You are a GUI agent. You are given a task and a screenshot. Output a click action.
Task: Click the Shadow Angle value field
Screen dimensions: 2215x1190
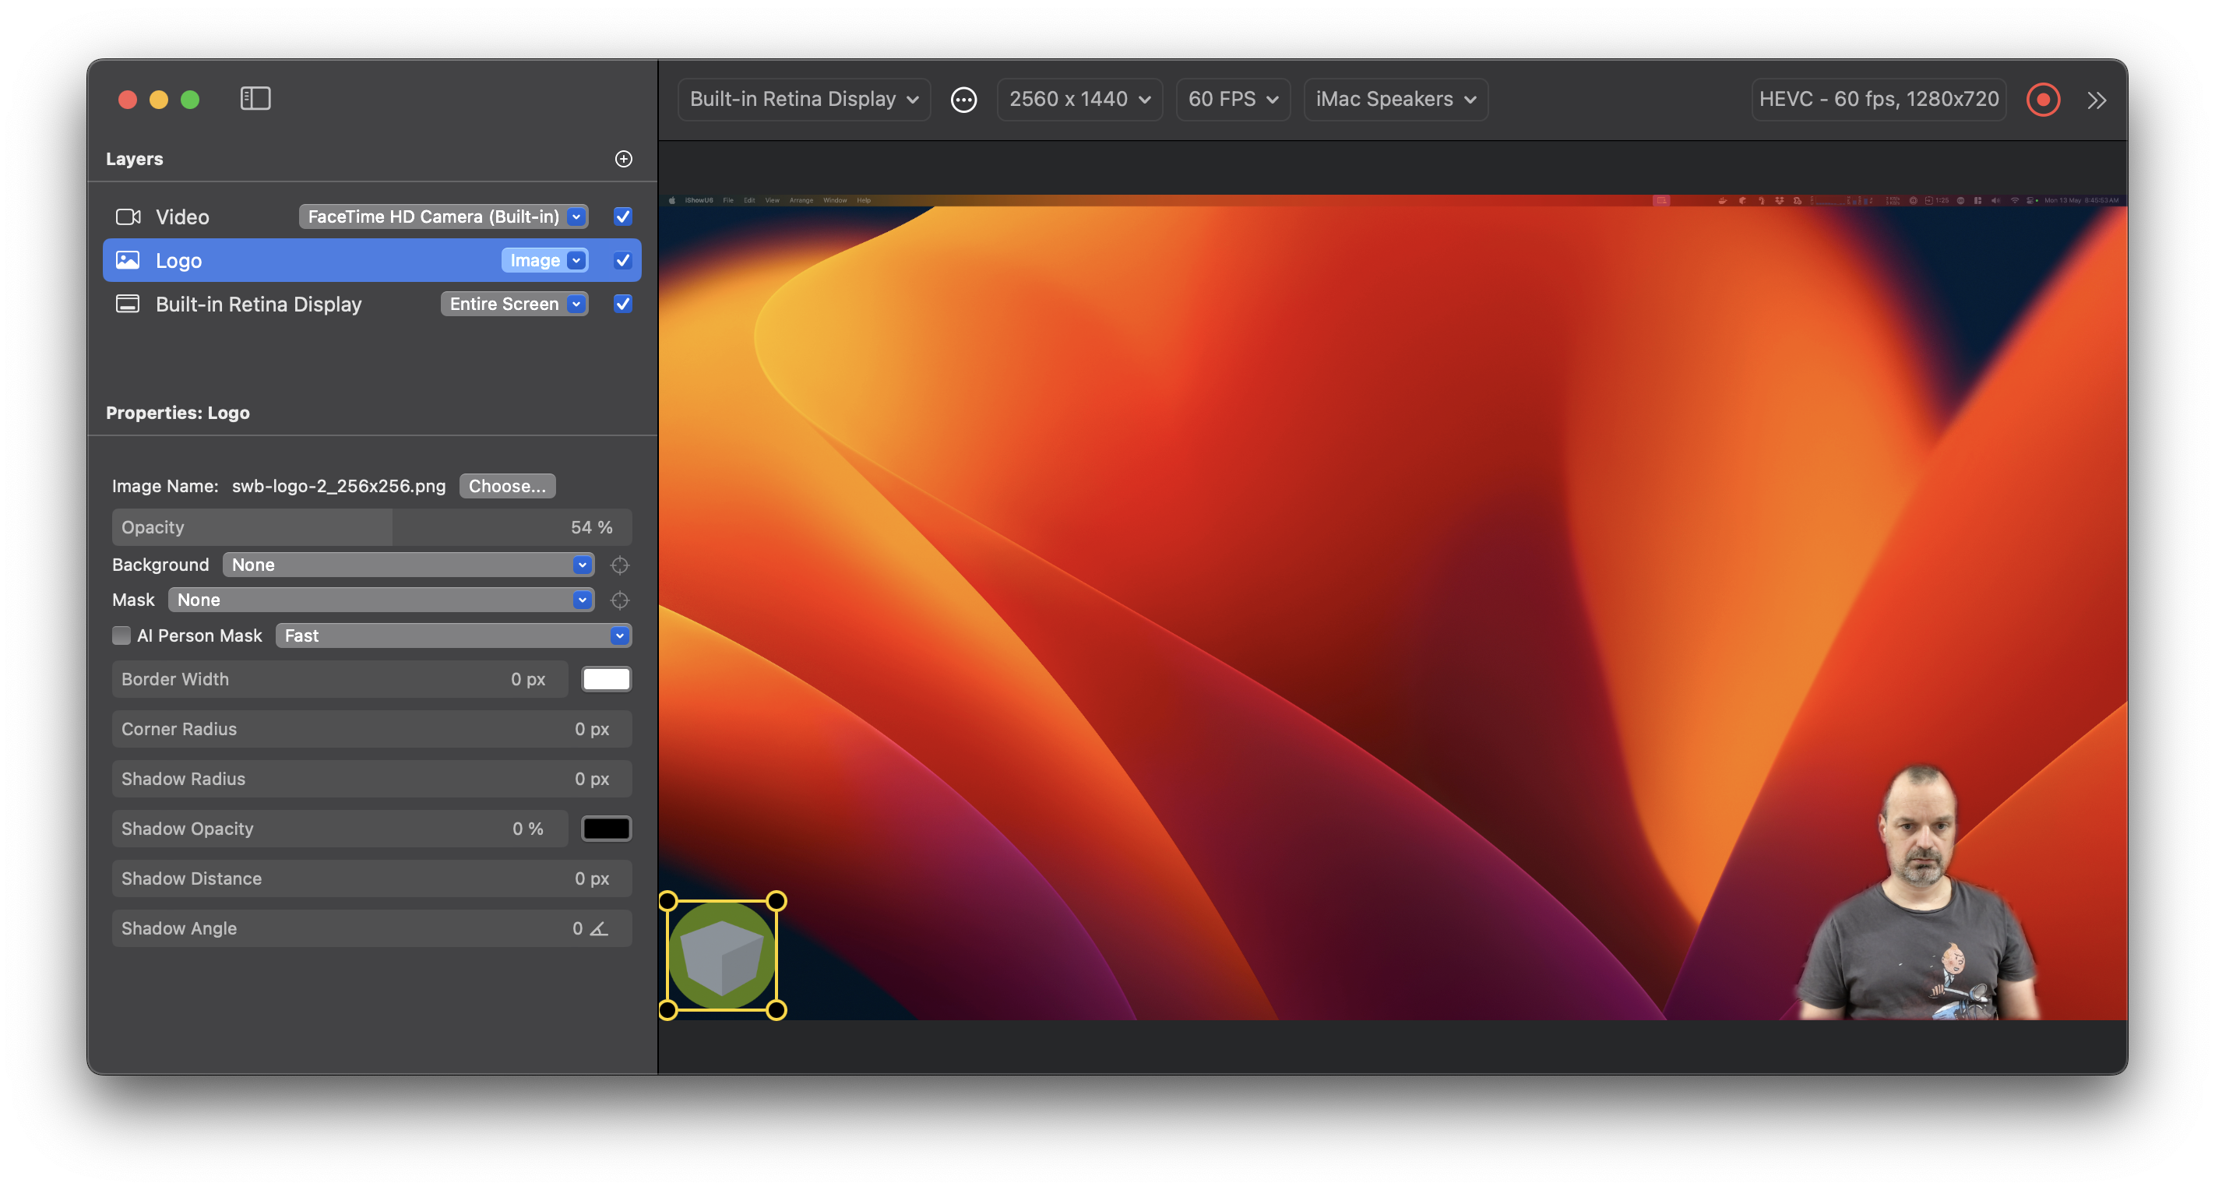click(372, 928)
